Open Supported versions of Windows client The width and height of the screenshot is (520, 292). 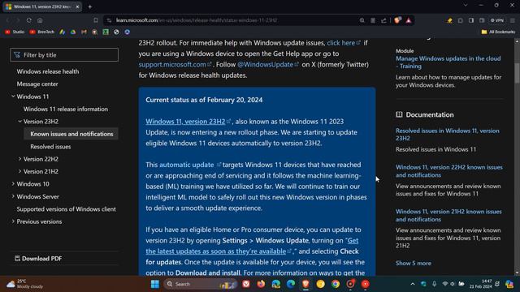tap(67, 209)
